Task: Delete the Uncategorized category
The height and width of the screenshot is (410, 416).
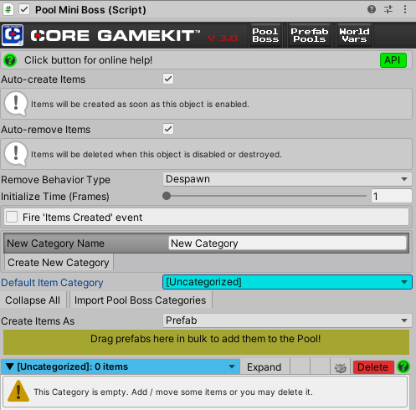Action: 373,367
